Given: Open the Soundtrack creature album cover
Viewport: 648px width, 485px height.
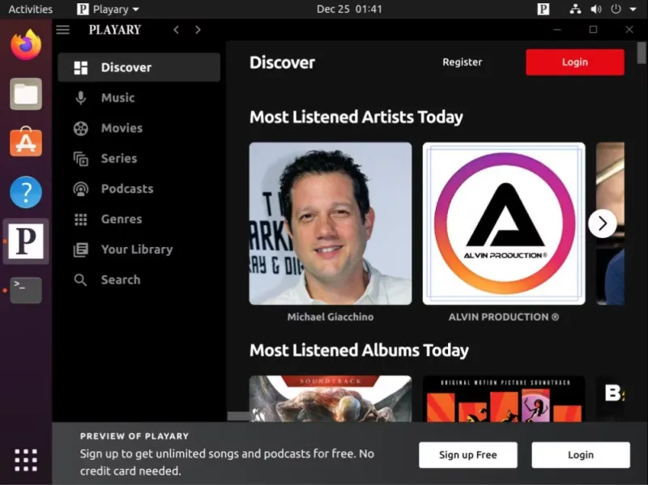Looking at the screenshot, I should pyautogui.click(x=330, y=398).
